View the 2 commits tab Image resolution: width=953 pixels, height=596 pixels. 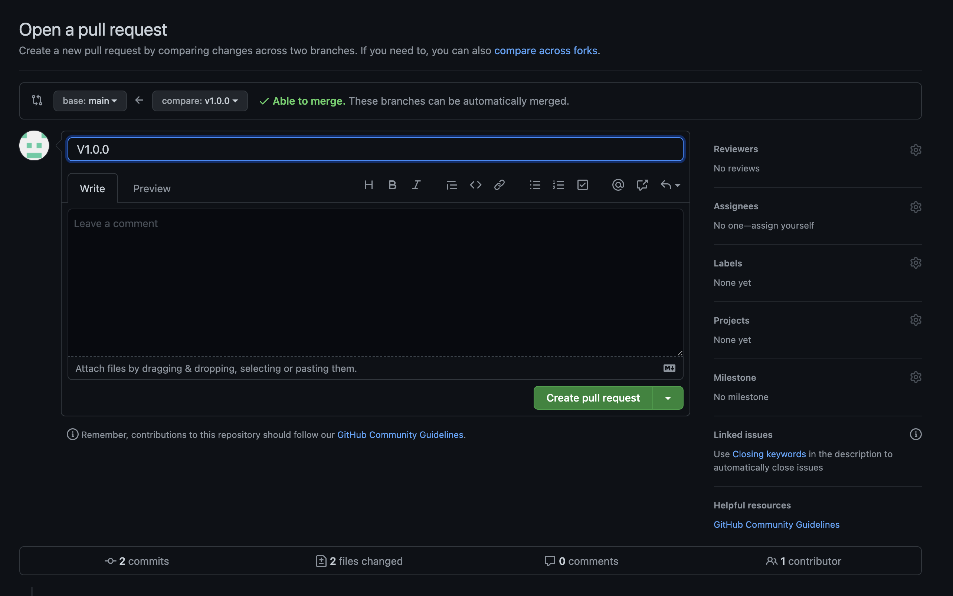[x=137, y=561]
